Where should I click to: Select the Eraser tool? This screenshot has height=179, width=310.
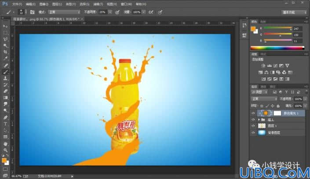[x=5, y=91]
